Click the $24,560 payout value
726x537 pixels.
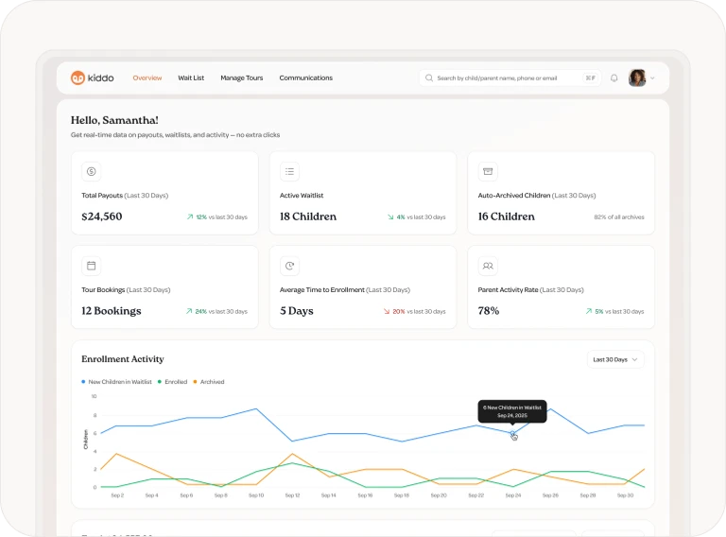102,217
